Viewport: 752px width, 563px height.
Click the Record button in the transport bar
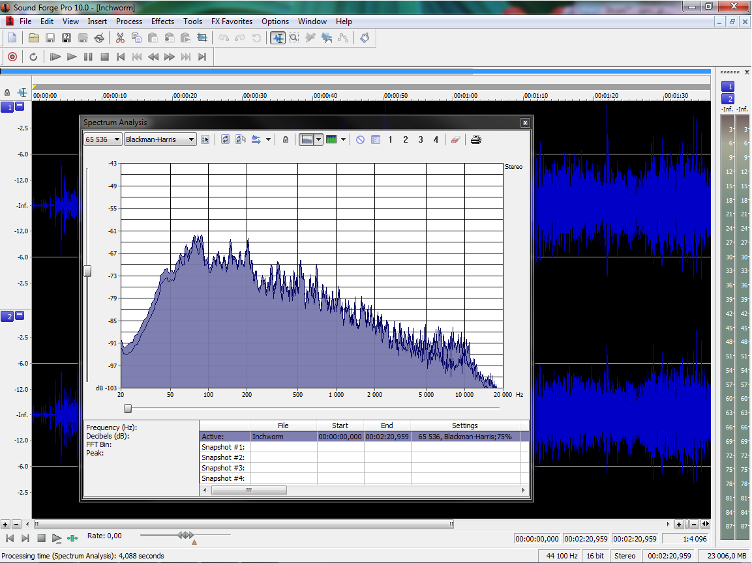pyautogui.click(x=12, y=57)
